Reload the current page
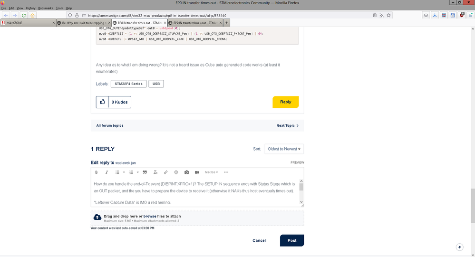 pyautogui.click(x=24, y=15)
